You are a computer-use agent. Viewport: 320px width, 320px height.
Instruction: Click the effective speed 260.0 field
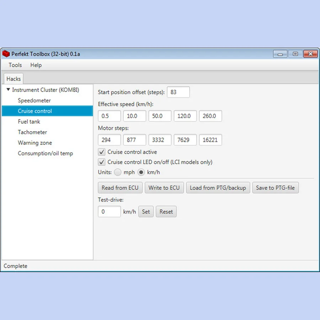pyautogui.click(x=210, y=116)
